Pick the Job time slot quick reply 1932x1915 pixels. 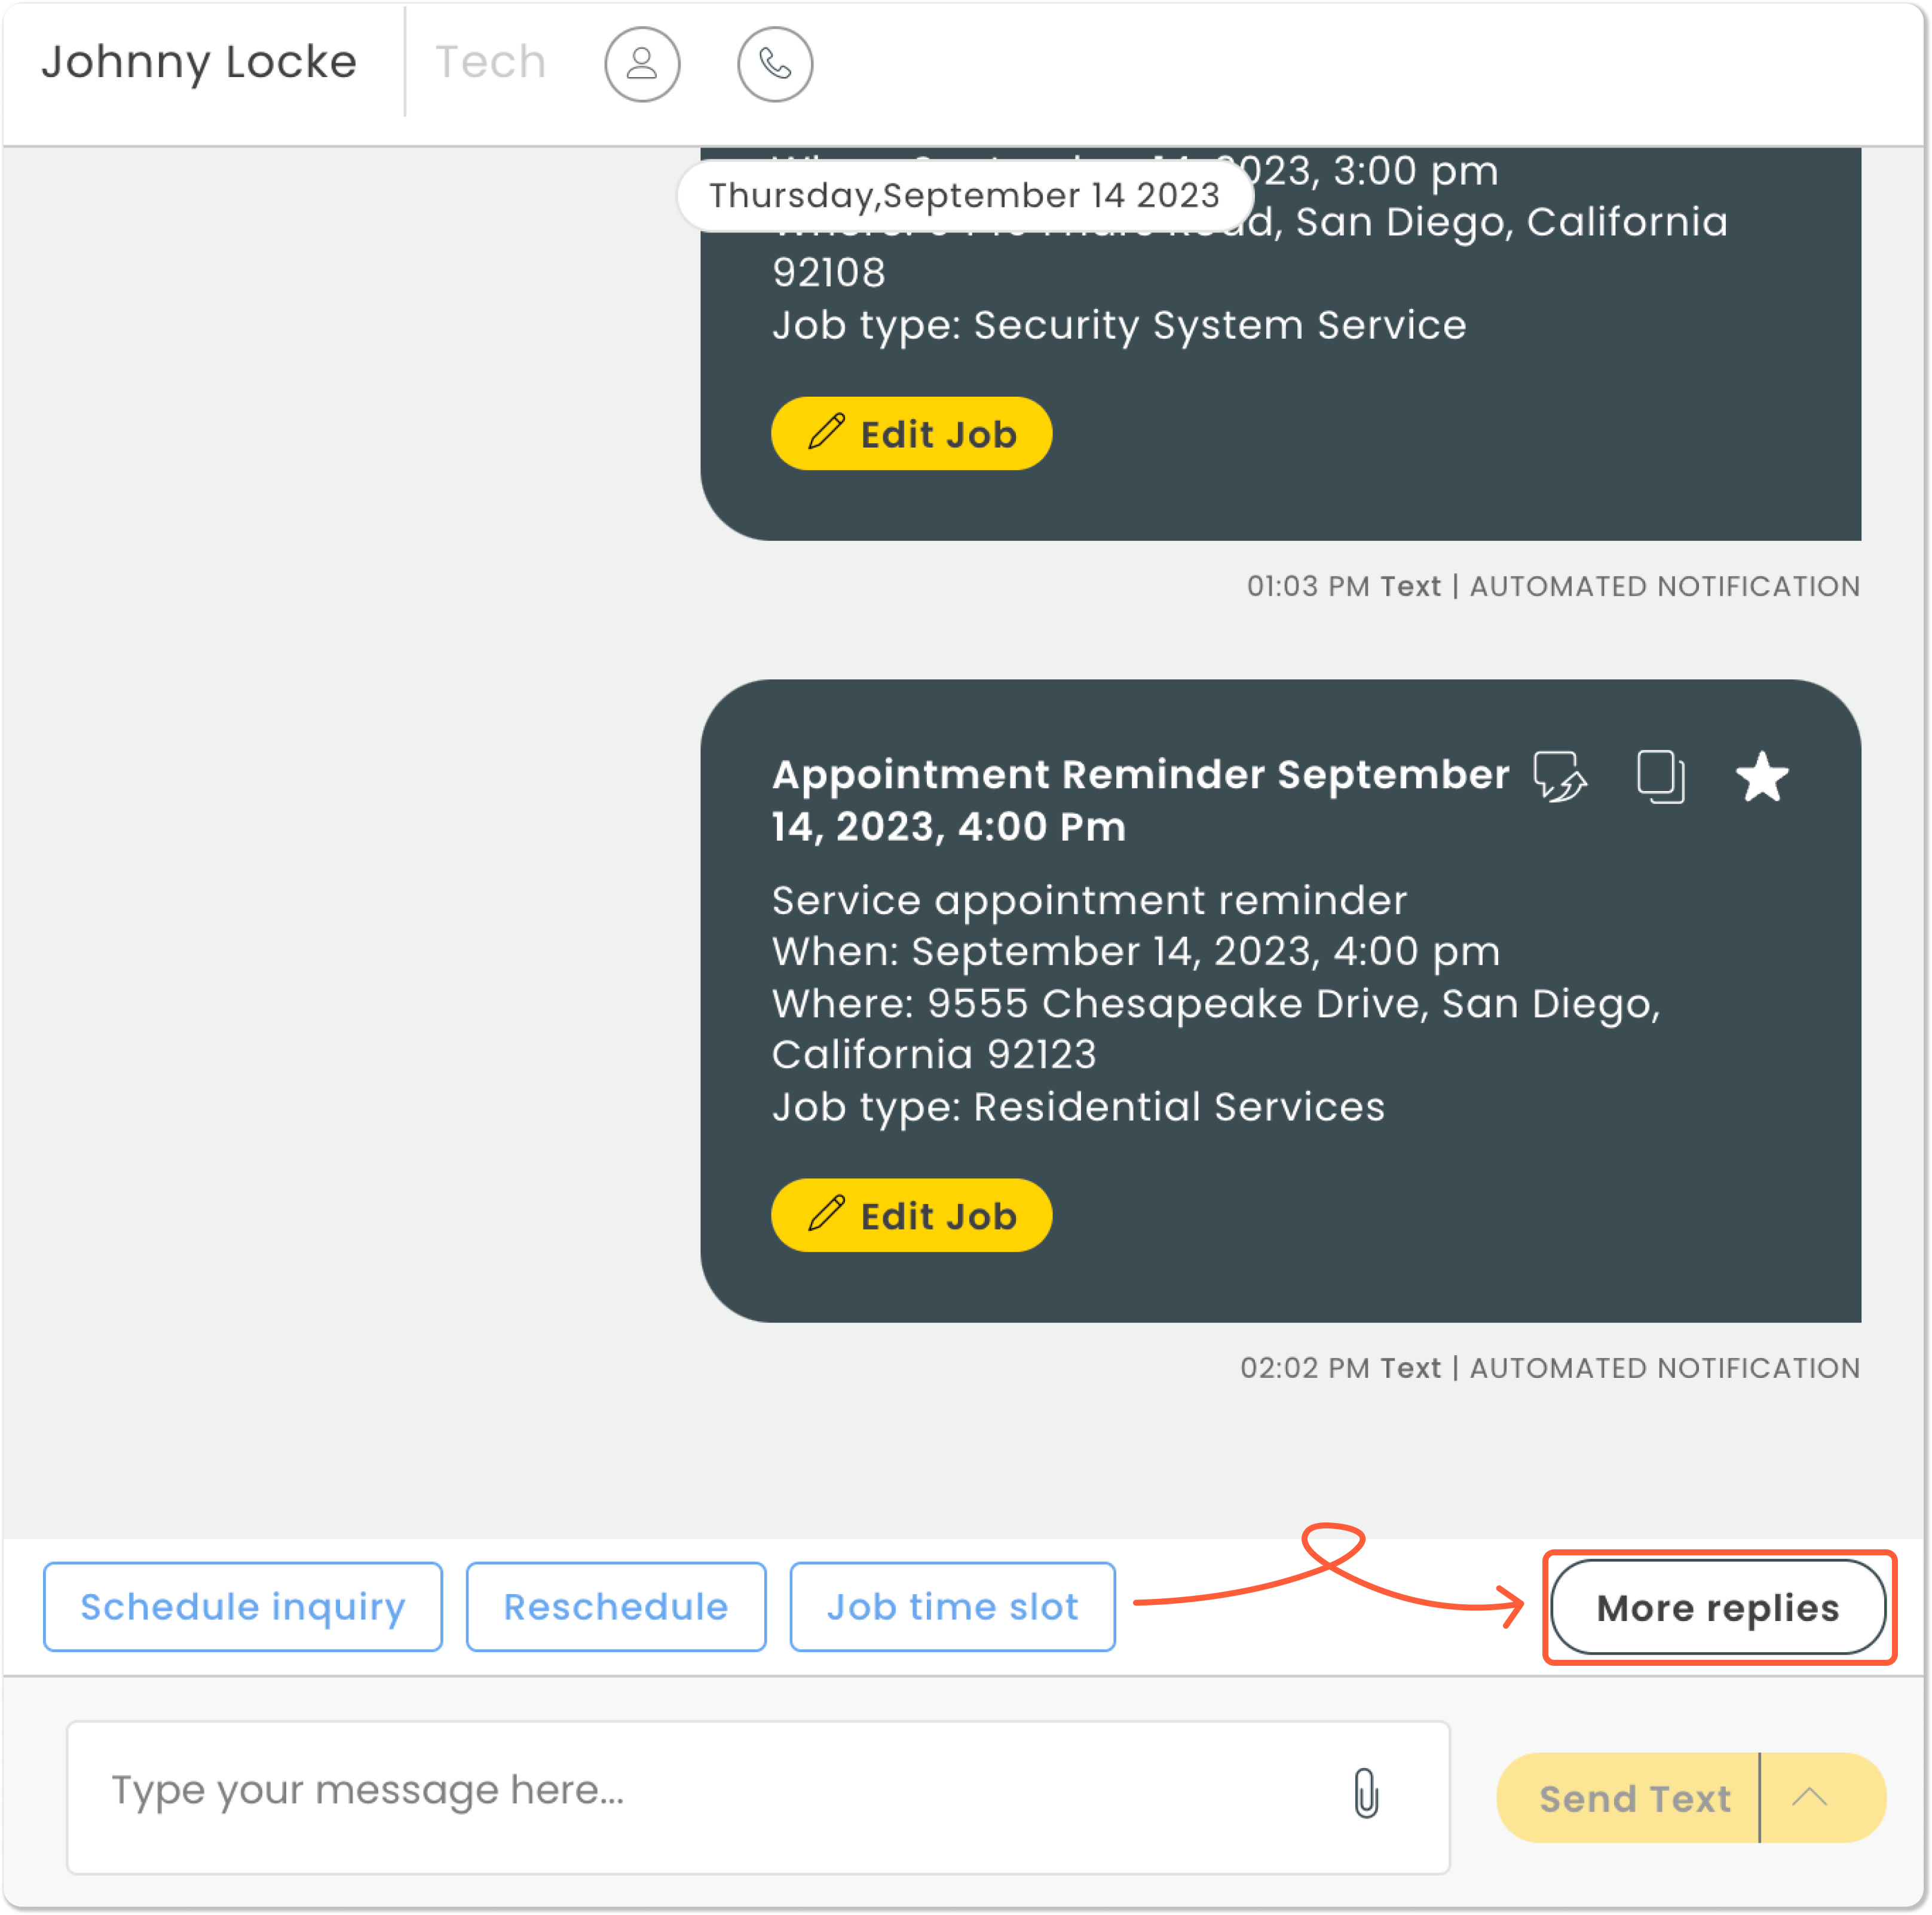[952, 1607]
